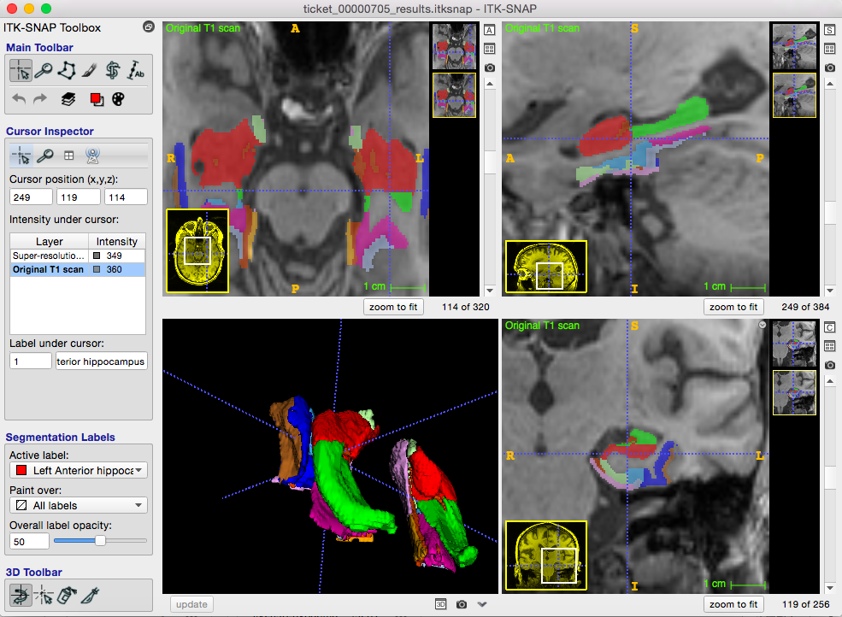842x617 pixels.
Task: Select the Annotation text tool
Action: [135, 70]
